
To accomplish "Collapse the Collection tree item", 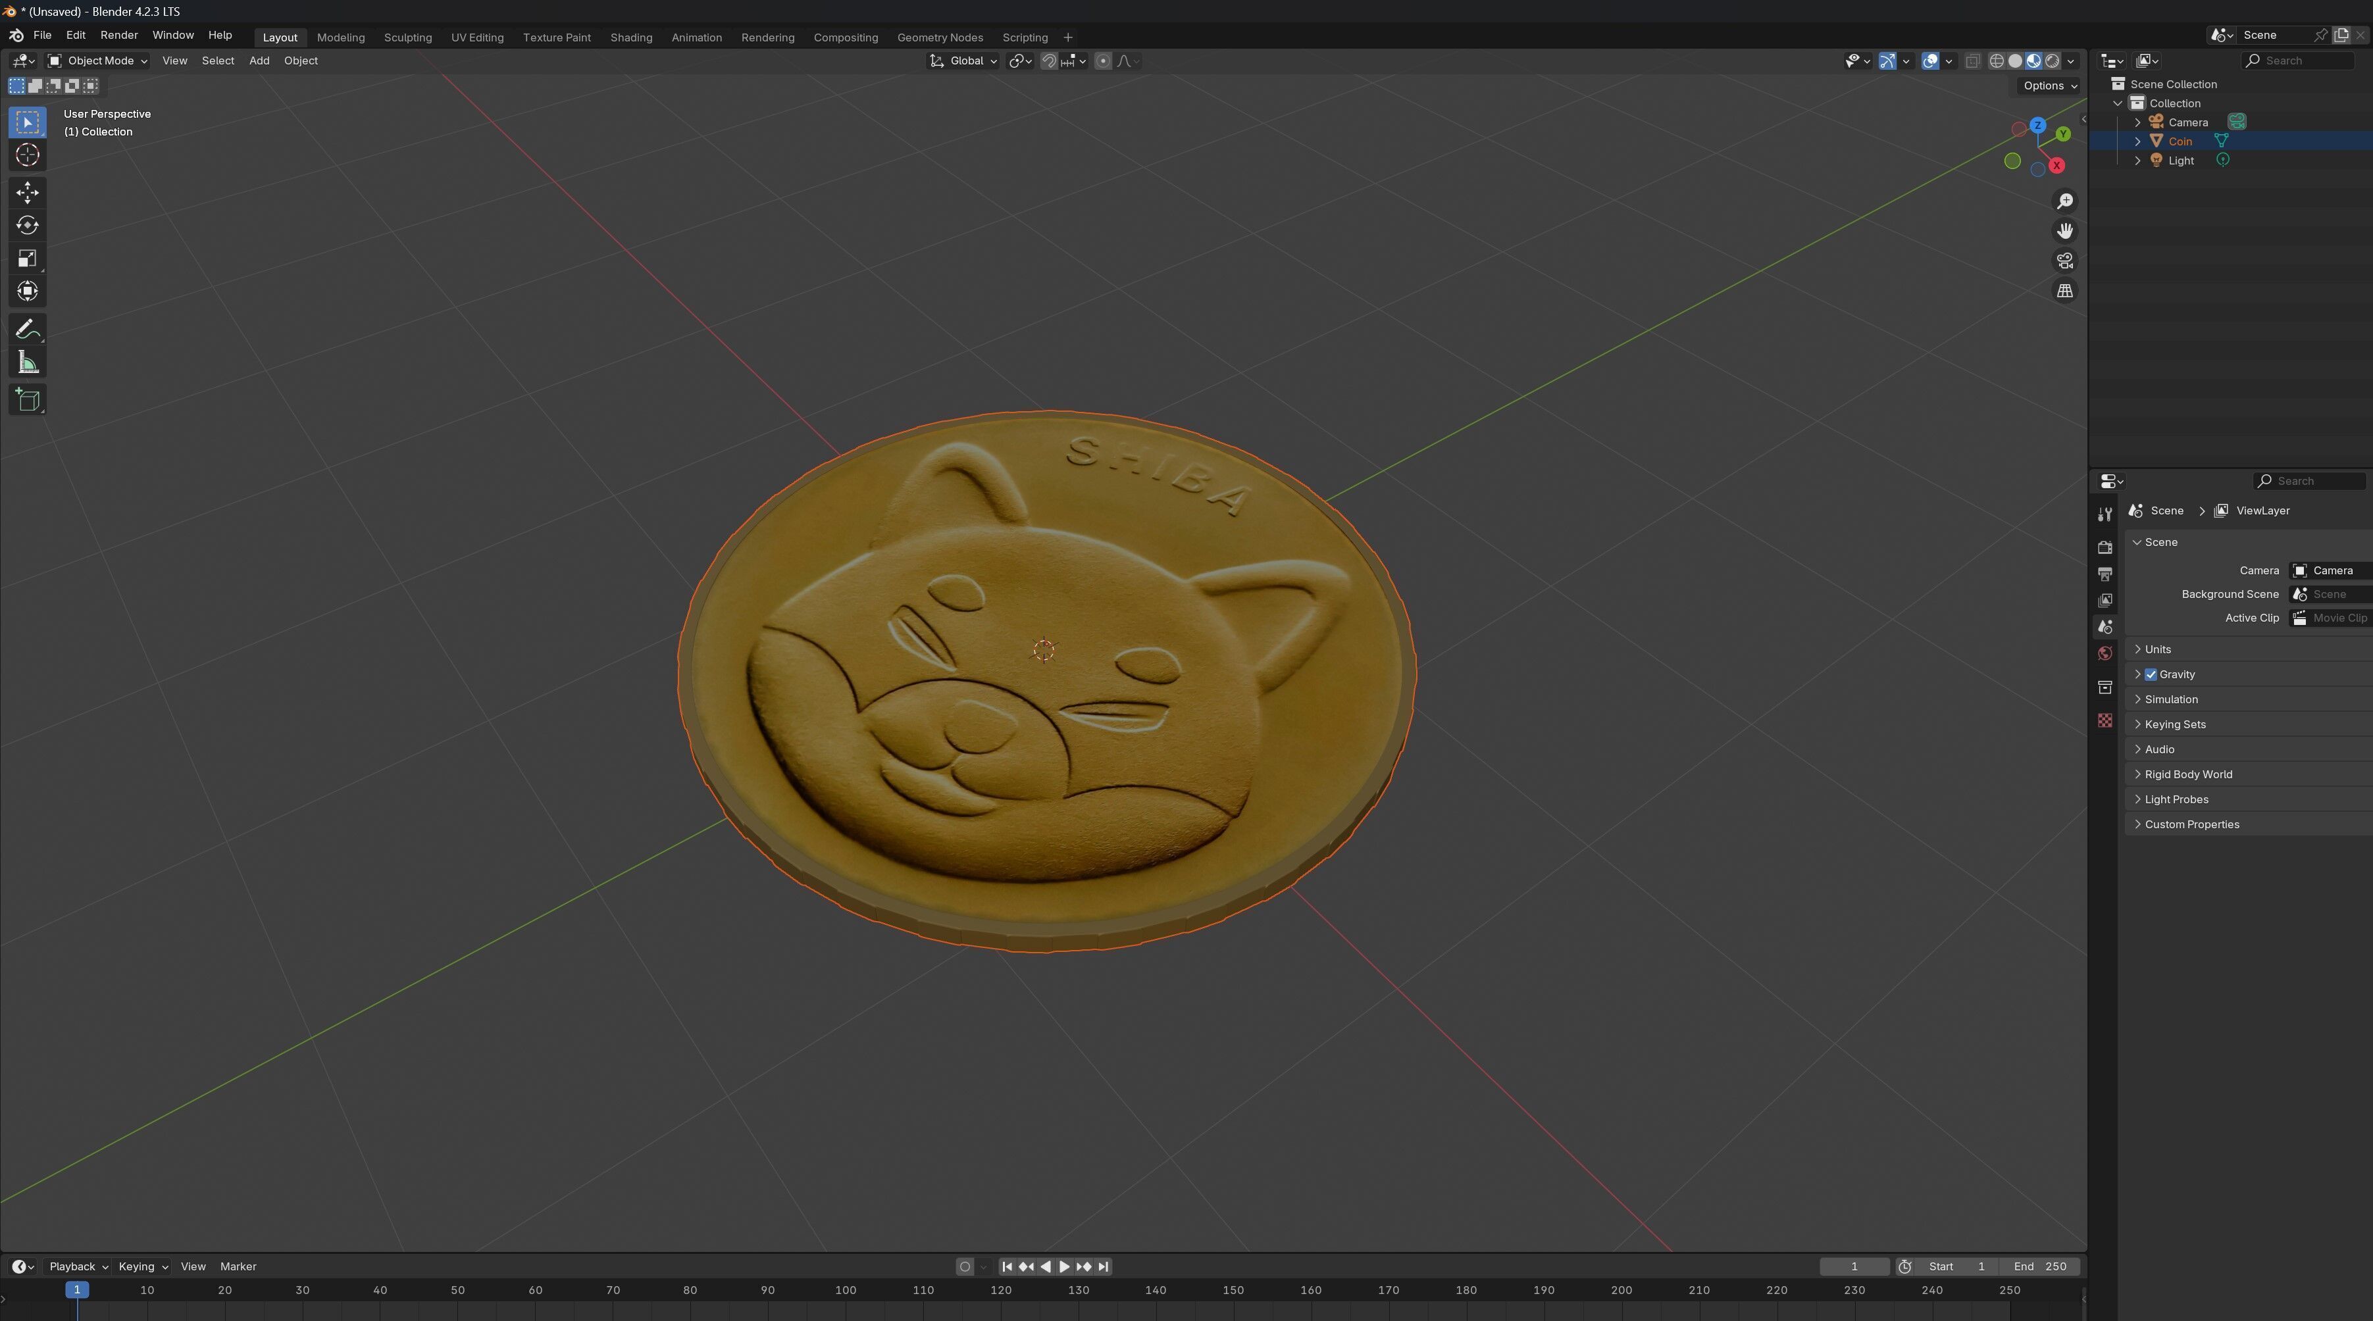I will click(x=2119, y=103).
